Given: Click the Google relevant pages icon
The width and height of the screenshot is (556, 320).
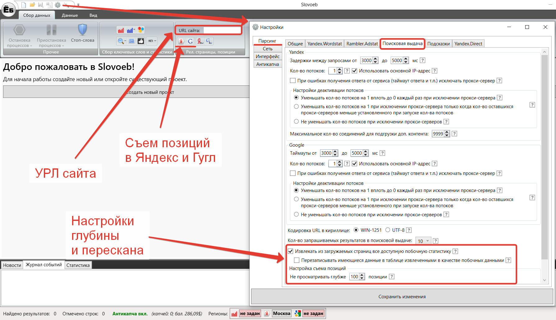Looking at the screenshot, I should tap(209, 41).
